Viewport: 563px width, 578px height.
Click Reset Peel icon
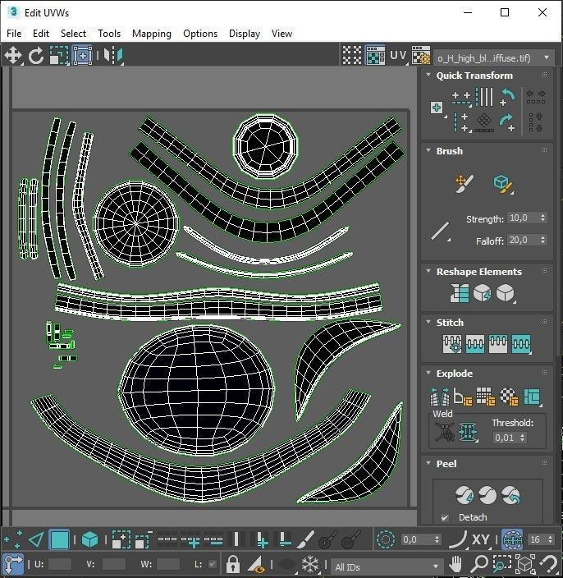pyautogui.click(x=510, y=495)
